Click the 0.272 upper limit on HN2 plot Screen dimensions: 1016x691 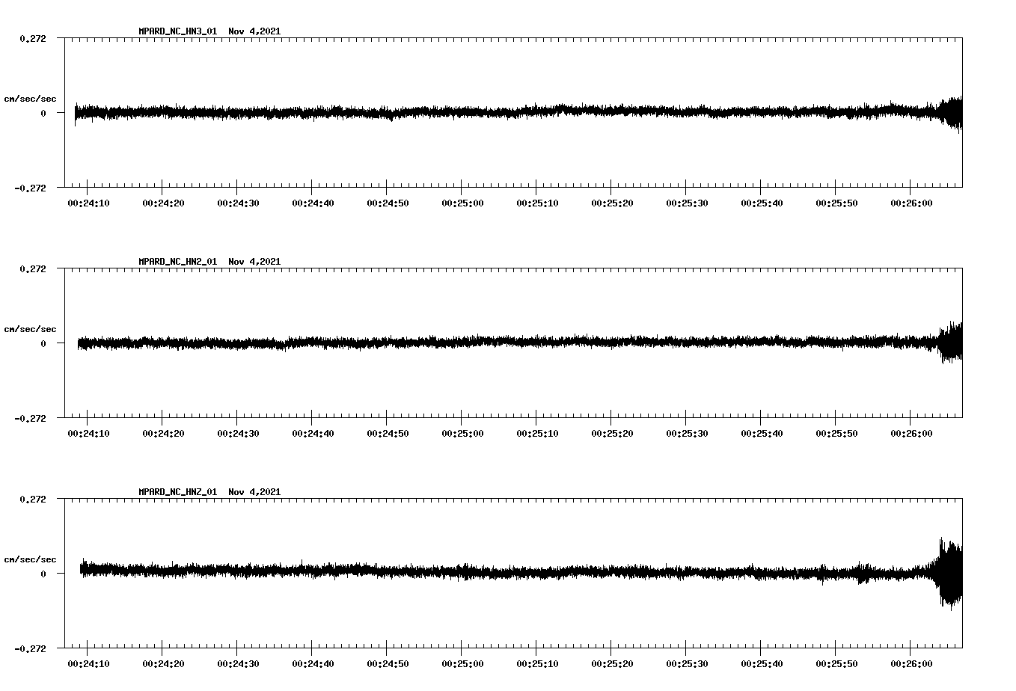coord(32,268)
